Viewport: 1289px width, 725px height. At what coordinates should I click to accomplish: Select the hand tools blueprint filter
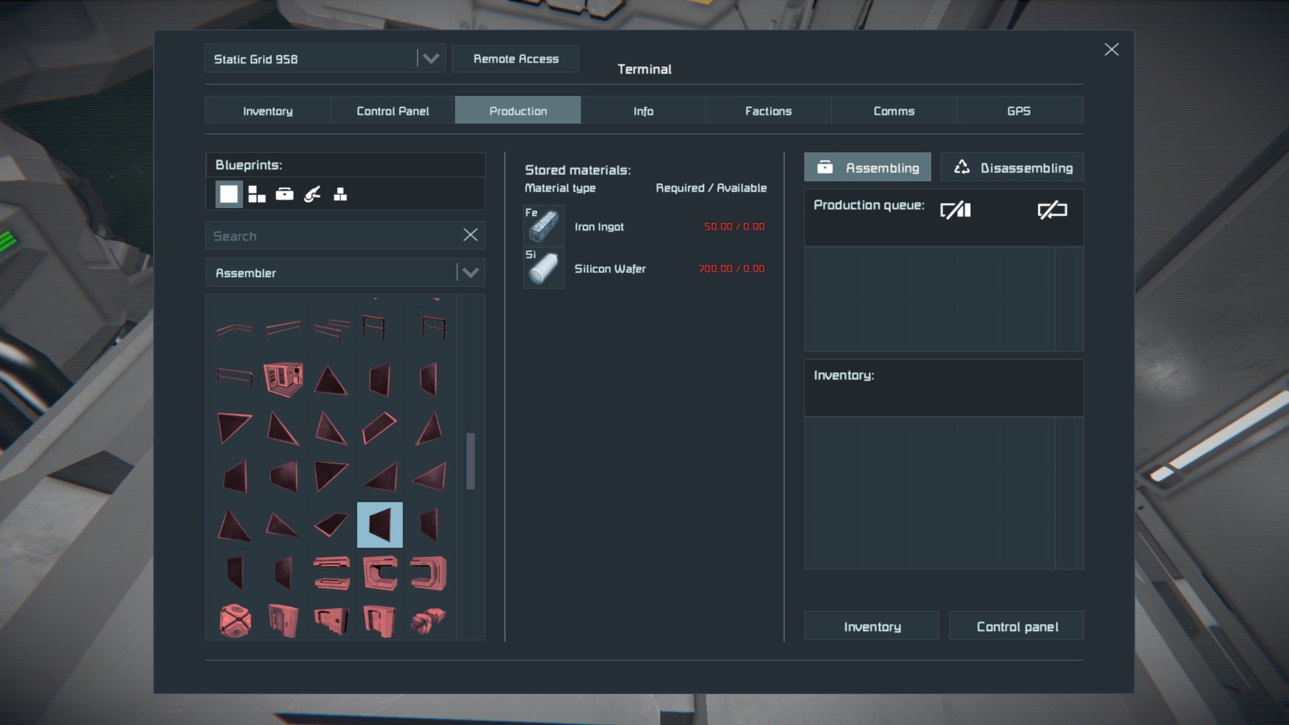point(312,194)
